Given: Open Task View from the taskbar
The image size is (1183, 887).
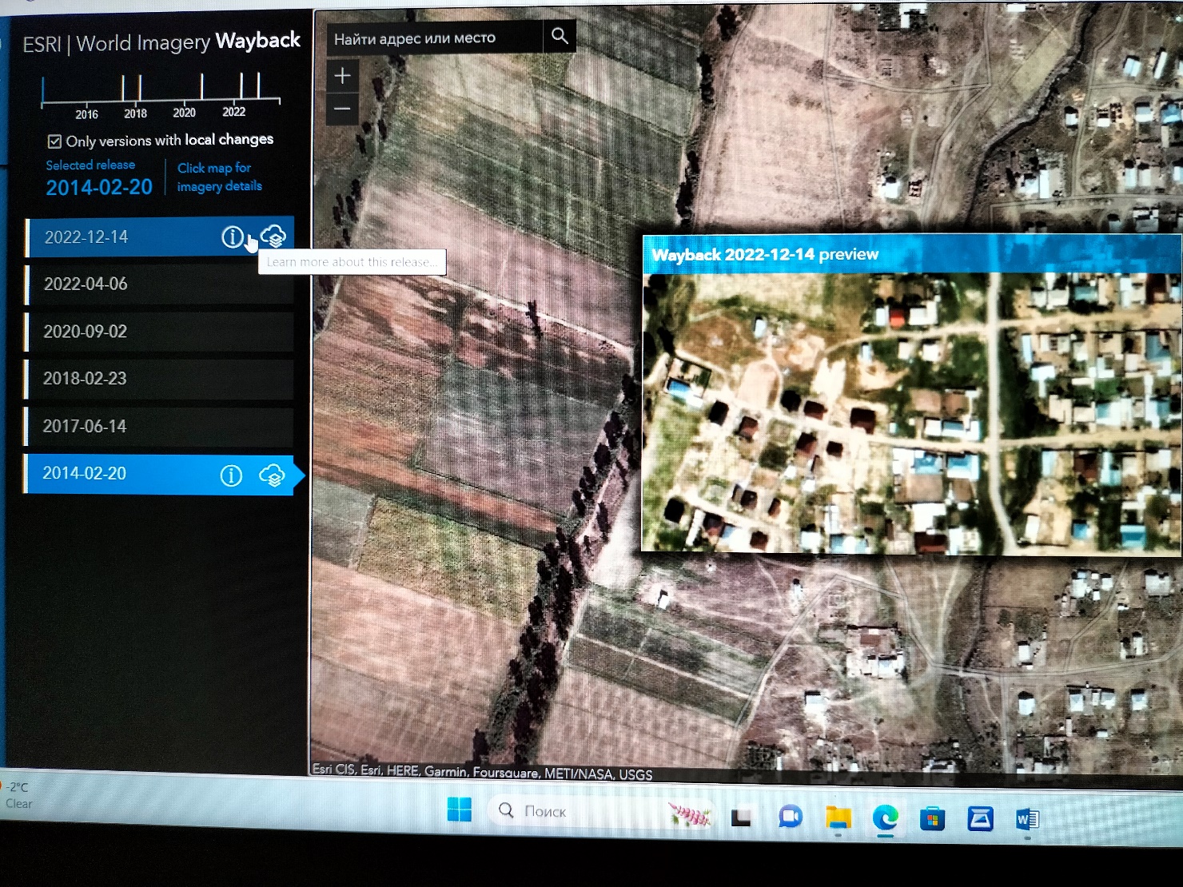Looking at the screenshot, I should pyautogui.click(x=741, y=817).
